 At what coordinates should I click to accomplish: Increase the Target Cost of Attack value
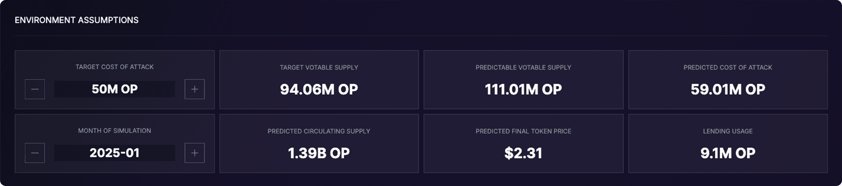click(x=194, y=89)
